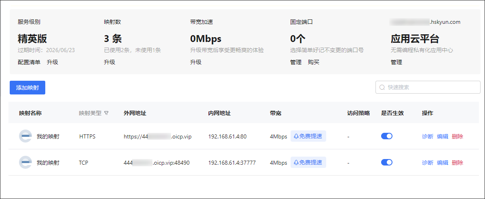
Task: Click 免费提速 rocket button in TCP row
Action: click(x=308, y=163)
